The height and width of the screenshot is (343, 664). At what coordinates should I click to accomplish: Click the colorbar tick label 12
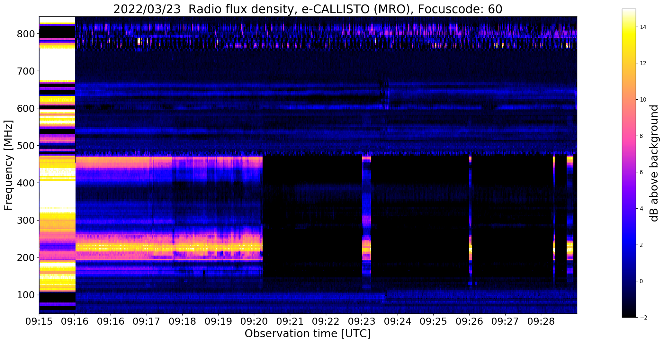click(643, 63)
